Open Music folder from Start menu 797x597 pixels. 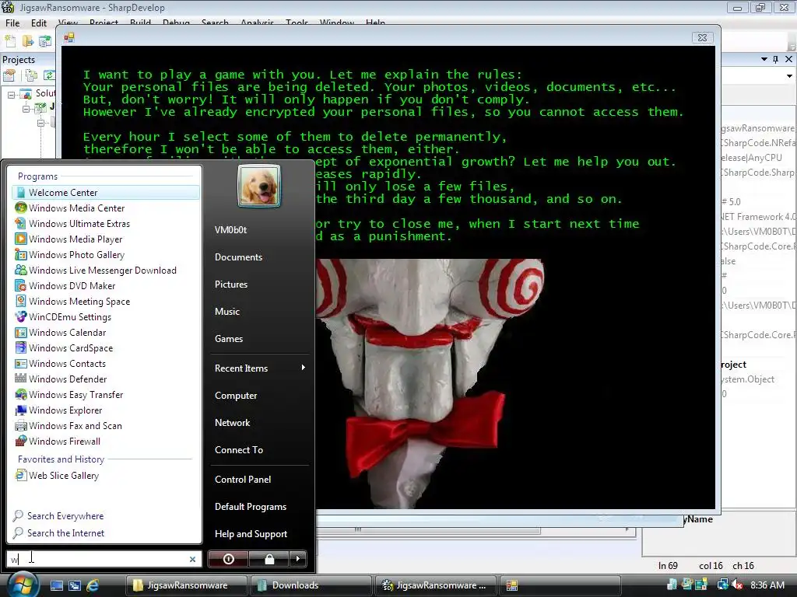226,311
